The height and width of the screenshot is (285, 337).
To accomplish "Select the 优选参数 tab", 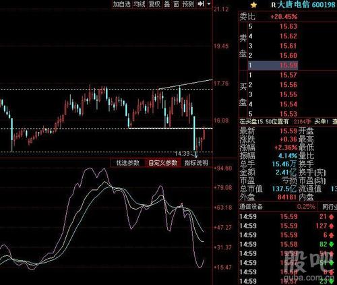I will 127,163.
